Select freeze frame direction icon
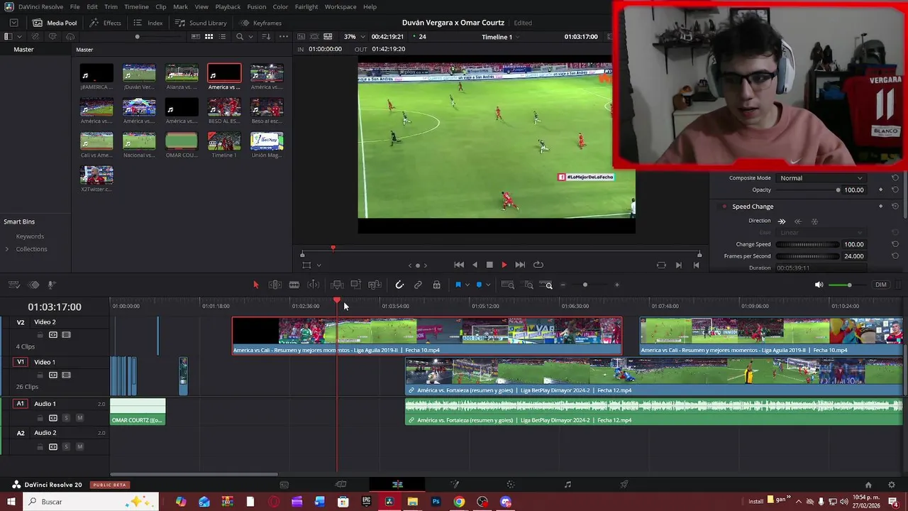908x511 pixels. coord(814,221)
